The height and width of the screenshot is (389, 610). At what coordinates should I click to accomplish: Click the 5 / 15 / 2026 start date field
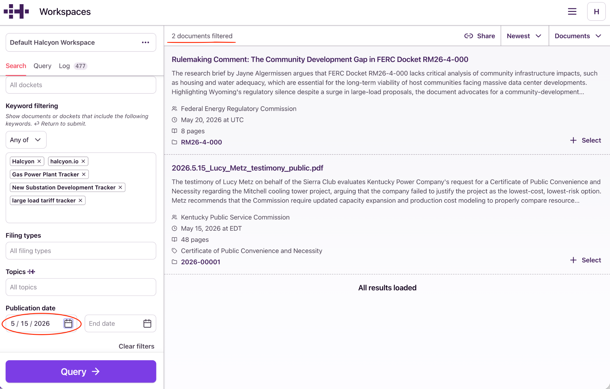pos(41,323)
